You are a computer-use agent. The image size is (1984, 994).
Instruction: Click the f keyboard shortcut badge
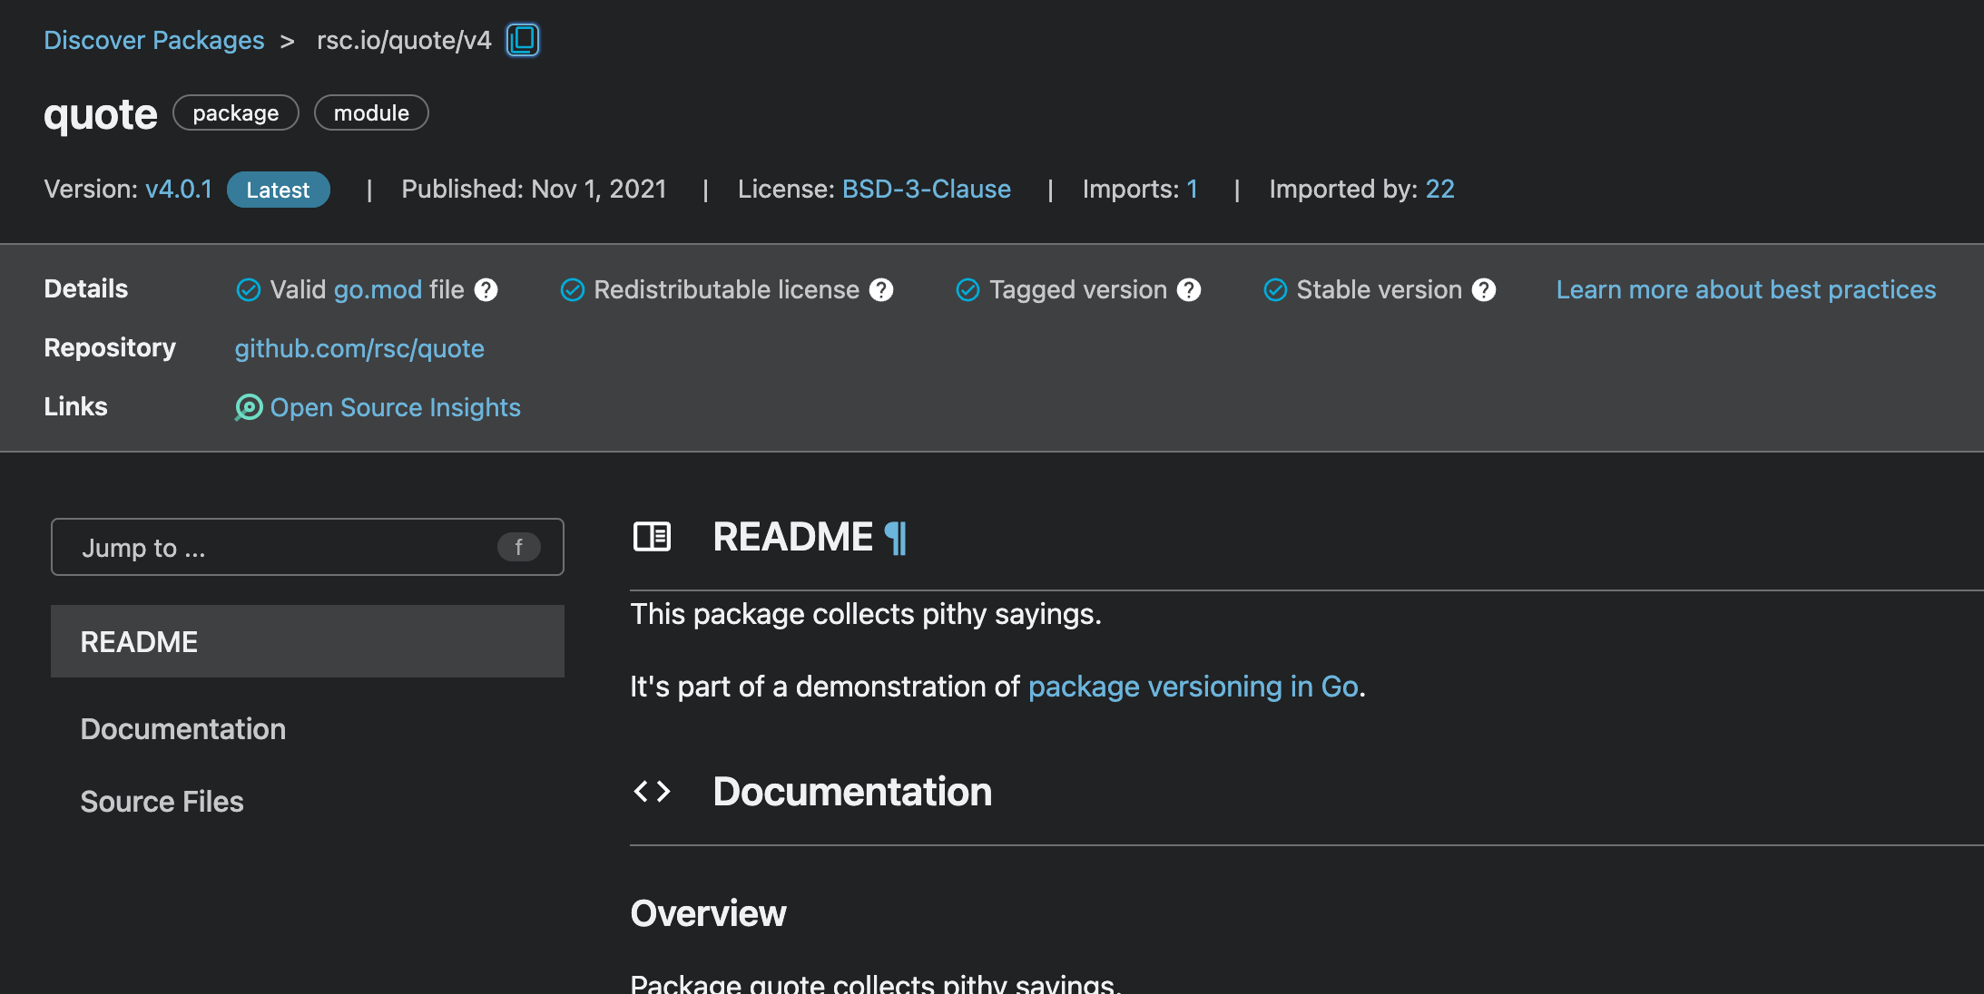[519, 547]
